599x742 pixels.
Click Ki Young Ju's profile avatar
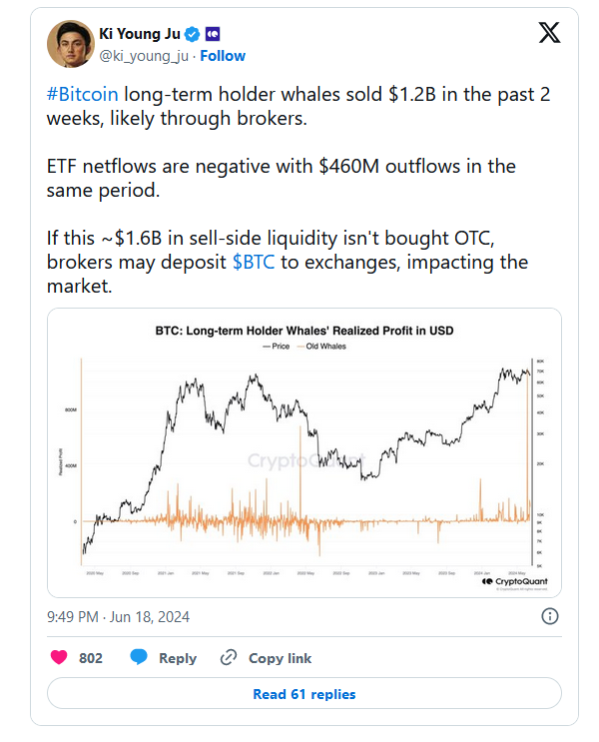pos(71,43)
